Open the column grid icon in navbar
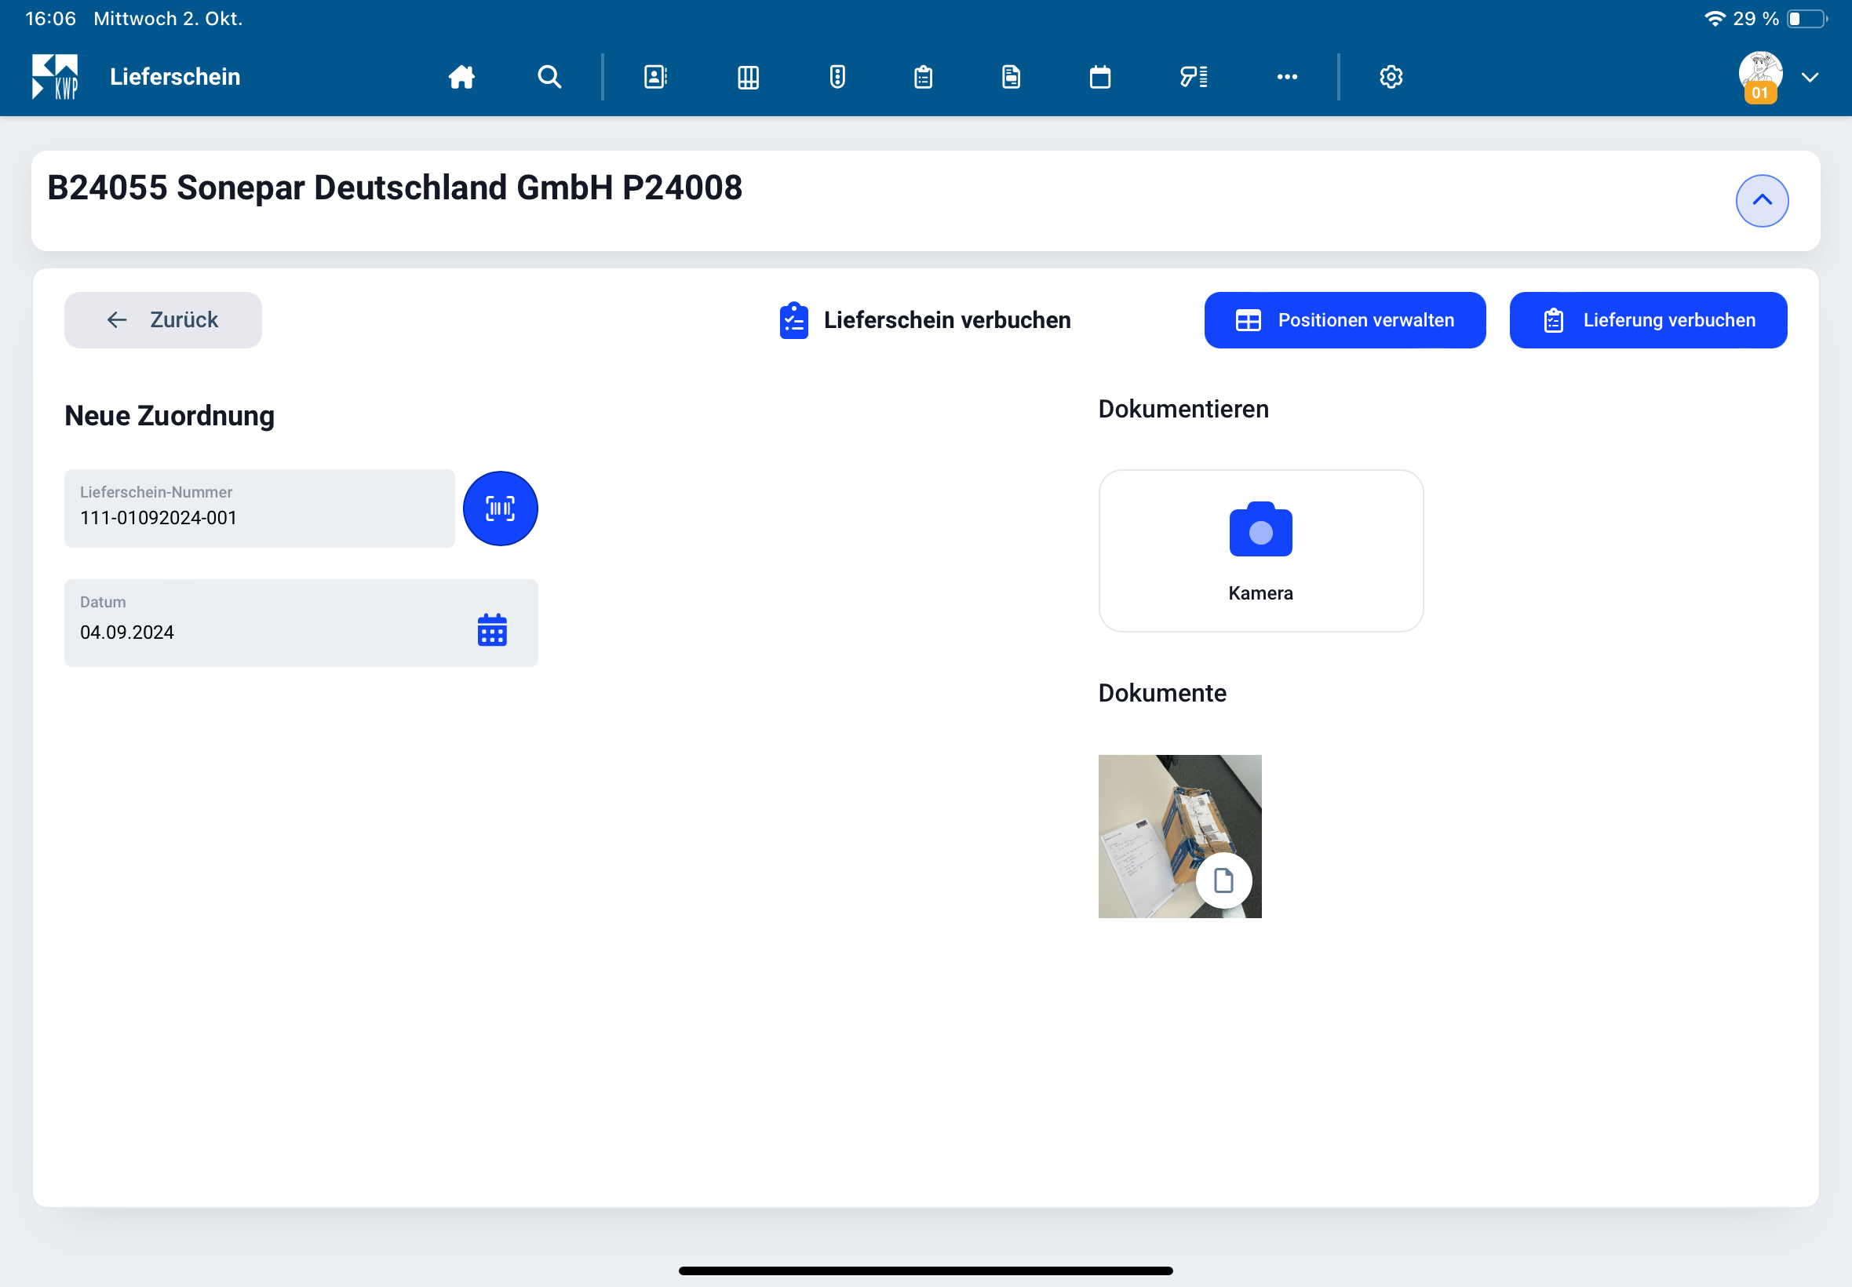The width and height of the screenshot is (1852, 1287). 748,77
